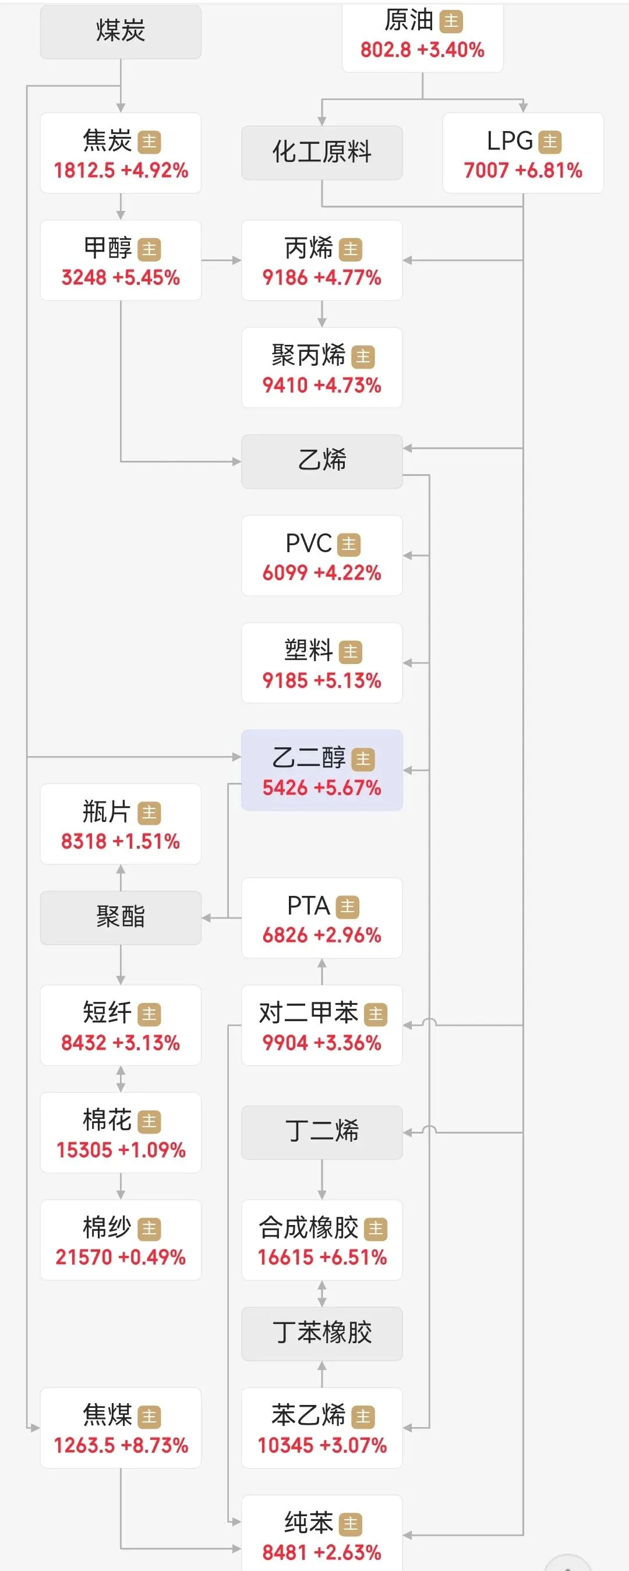Tap the 主 badge beside 焦炭
This screenshot has width=629, height=1571.
(x=149, y=142)
